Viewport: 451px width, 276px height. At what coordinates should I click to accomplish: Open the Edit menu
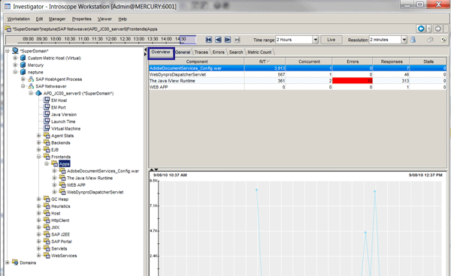click(x=39, y=19)
